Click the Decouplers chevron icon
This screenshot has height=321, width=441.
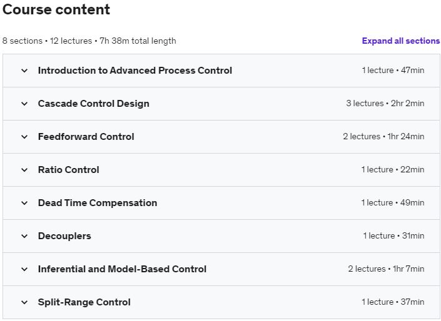point(24,236)
